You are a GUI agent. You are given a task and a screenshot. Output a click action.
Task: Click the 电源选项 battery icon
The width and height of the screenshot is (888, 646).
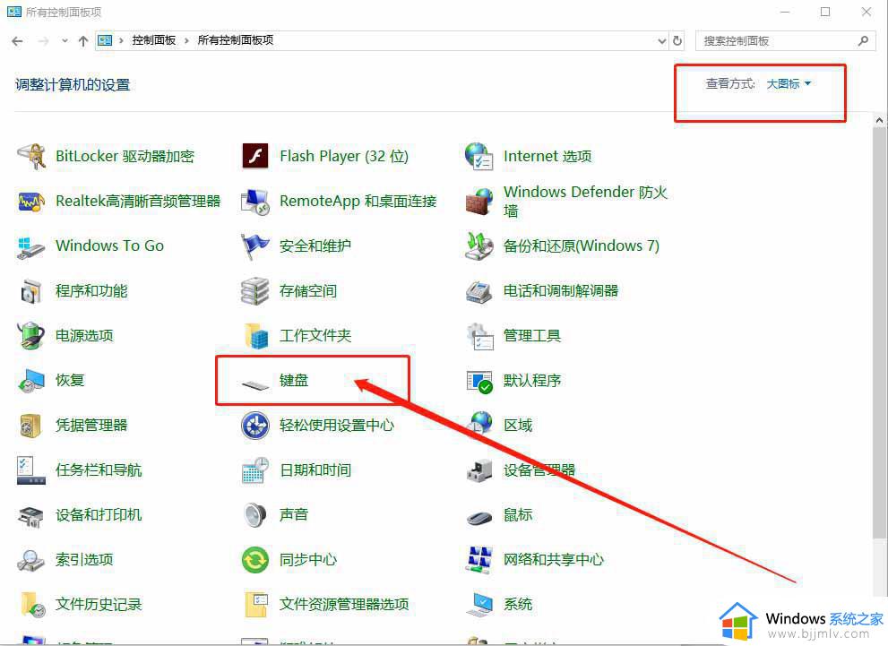pos(31,336)
